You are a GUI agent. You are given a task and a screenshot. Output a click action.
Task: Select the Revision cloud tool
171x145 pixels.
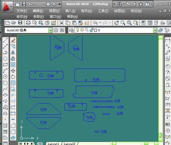click(5, 83)
